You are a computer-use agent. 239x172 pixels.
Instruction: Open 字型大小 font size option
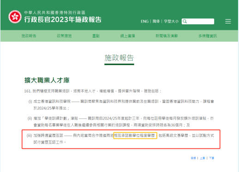[171, 21]
